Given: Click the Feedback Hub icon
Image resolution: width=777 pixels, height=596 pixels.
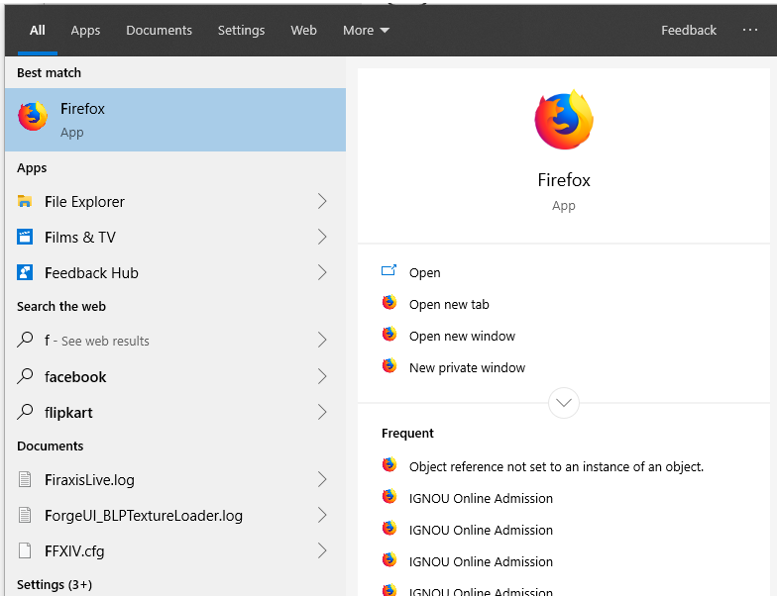Looking at the screenshot, I should [x=25, y=272].
